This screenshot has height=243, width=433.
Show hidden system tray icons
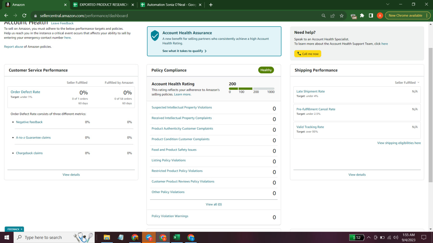pyautogui.click(x=369, y=237)
